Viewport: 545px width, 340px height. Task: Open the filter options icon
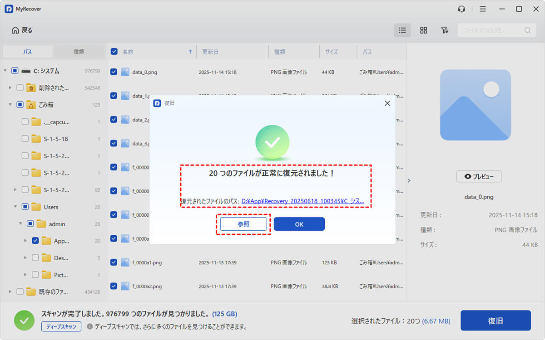click(445, 30)
